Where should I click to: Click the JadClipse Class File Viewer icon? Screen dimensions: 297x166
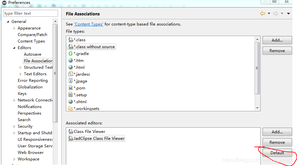pos(71,138)
